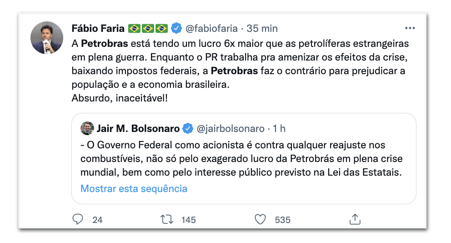Image resolution: width=451 pixels, height=243 pixels.
Task: Like the tweet with heart icon
Action: click(261, 220)
